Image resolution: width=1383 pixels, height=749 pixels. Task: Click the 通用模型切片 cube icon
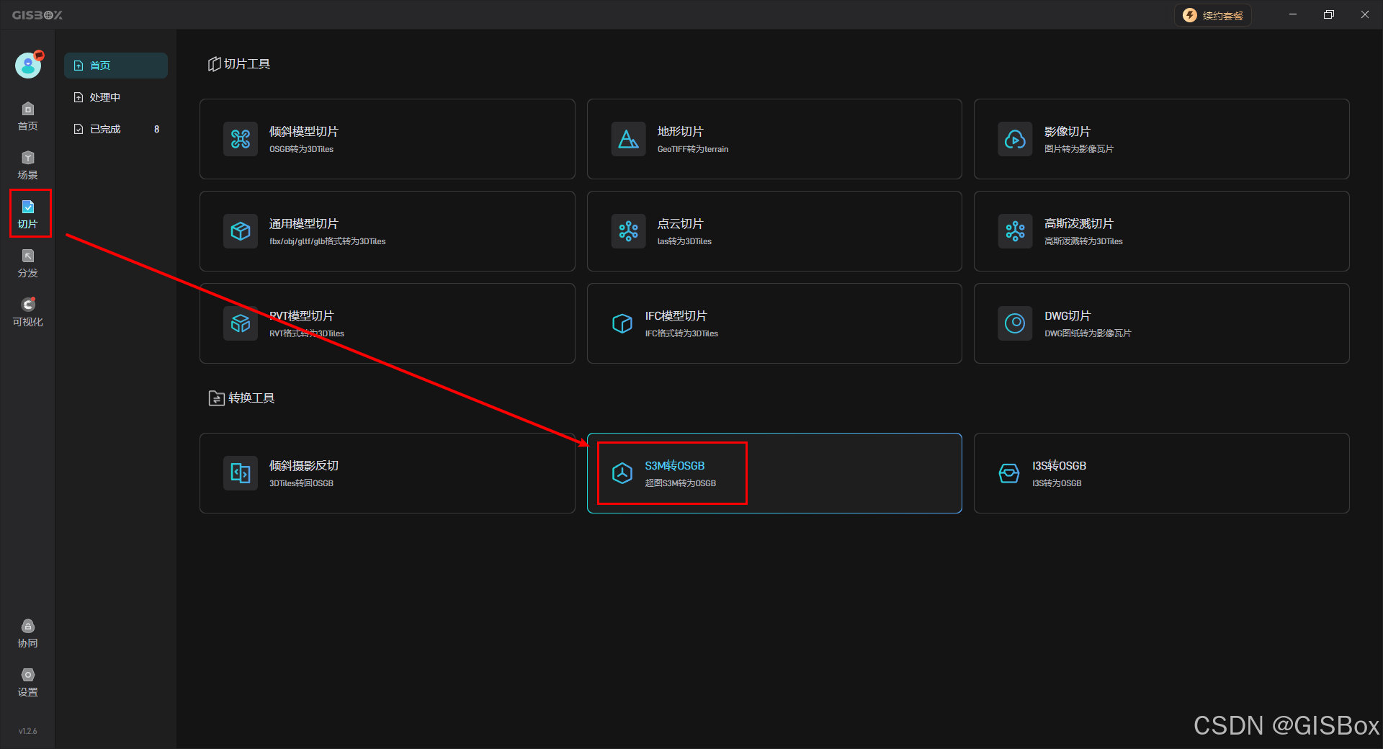click(241, 231)
